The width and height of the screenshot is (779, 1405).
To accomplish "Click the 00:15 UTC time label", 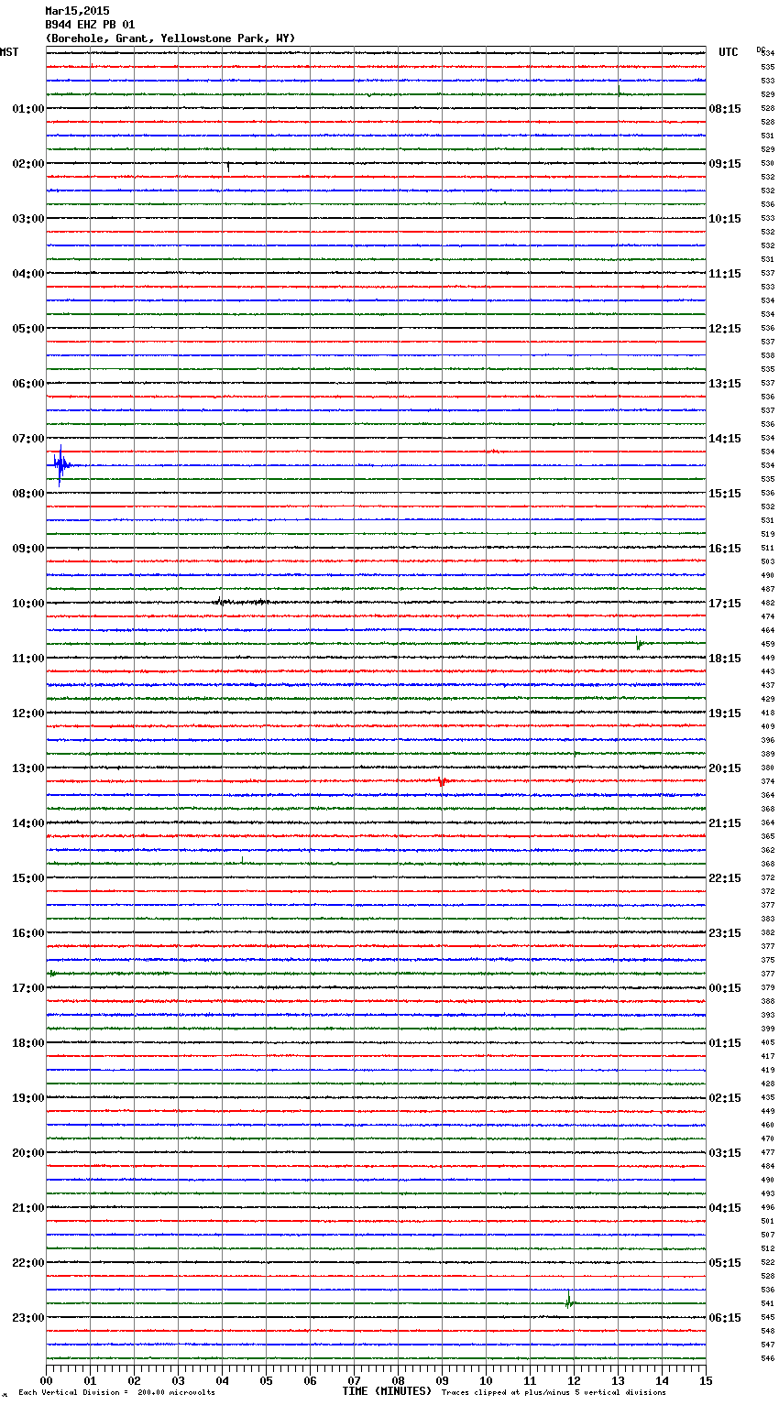I will point(725,988).
